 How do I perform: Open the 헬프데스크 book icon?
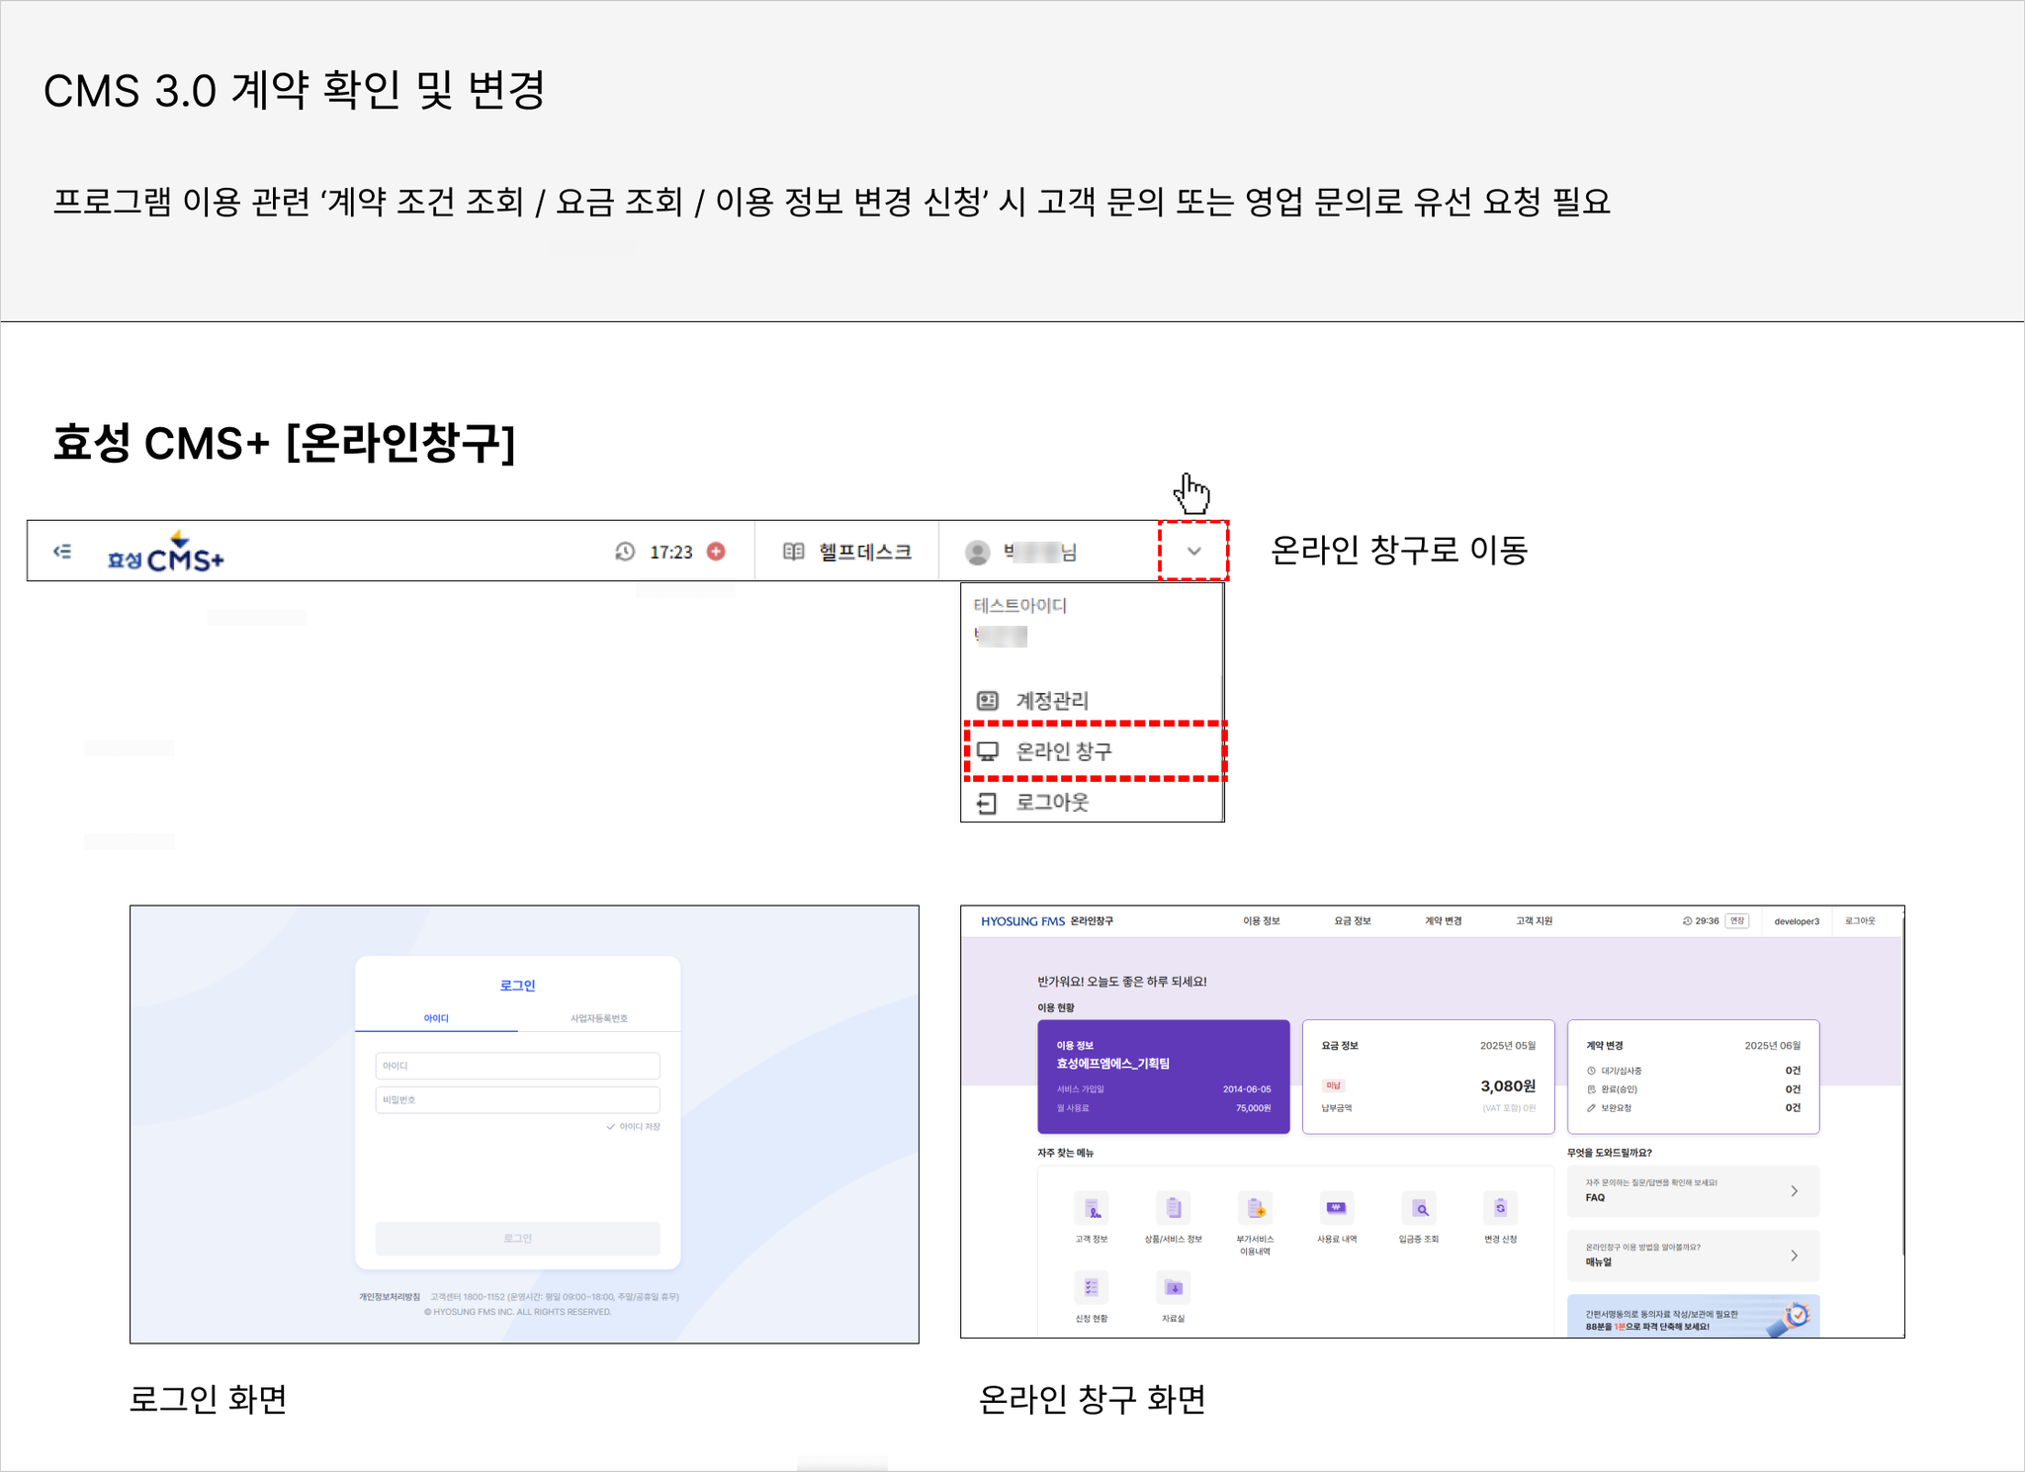tap(793, 552)
